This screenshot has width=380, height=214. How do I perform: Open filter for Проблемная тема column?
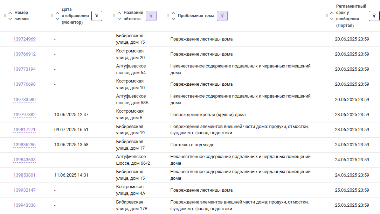click(x=222, y=16)
